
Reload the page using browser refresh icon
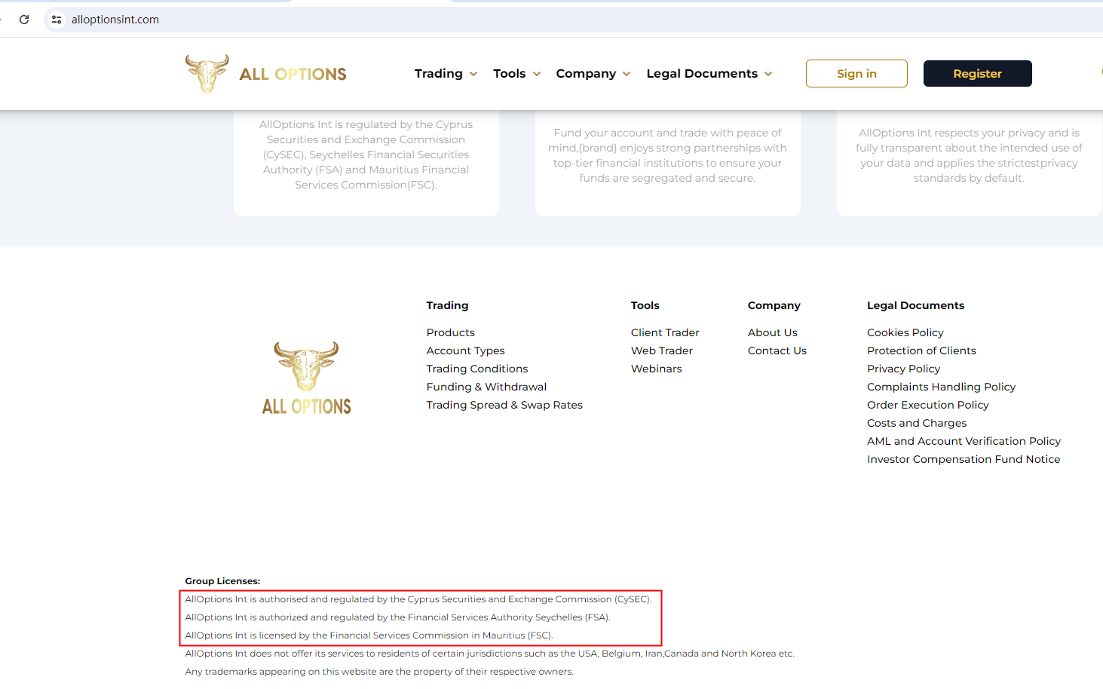(x=24, y=20)
